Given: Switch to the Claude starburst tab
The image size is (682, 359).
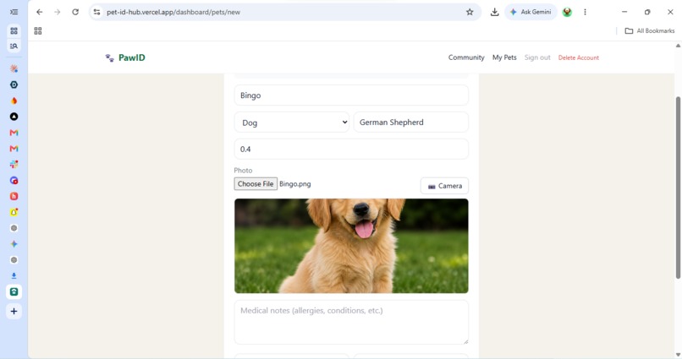Looking at the screenshot, I should 14,68.
